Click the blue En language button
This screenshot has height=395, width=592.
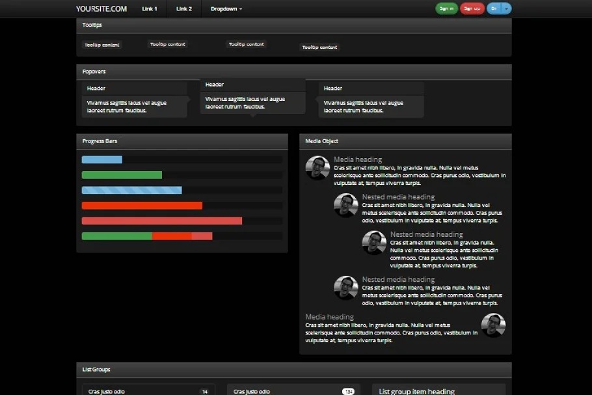point(494,8)
